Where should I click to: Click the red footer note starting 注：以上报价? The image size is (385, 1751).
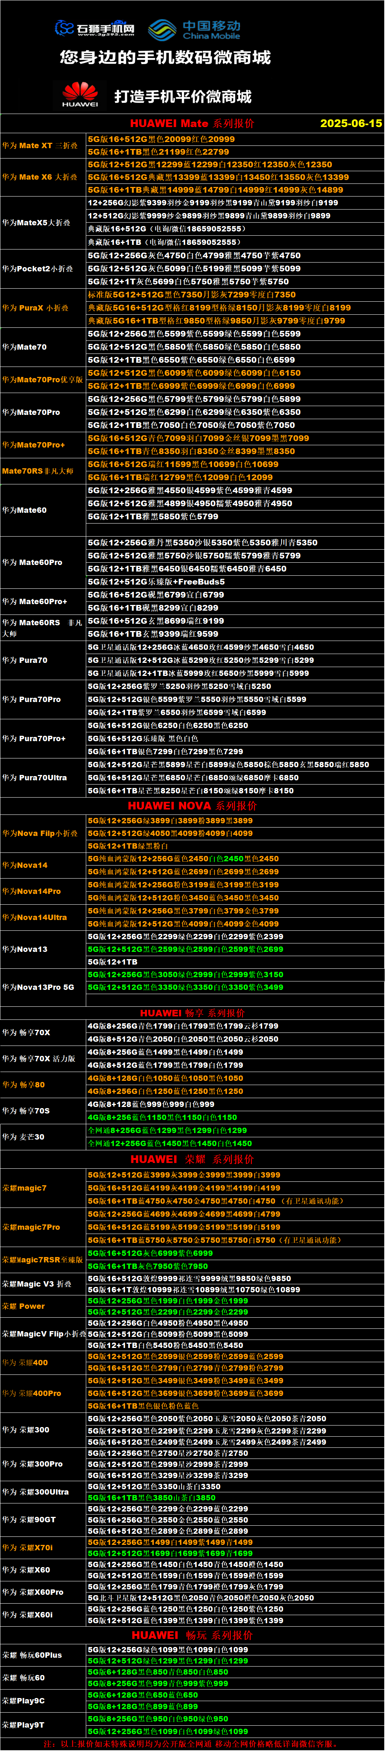coord(191,1744)
